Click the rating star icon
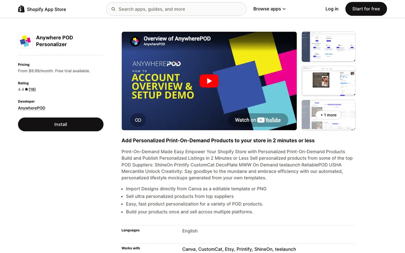Screen dimensions: 405x253 click(26, 89)
